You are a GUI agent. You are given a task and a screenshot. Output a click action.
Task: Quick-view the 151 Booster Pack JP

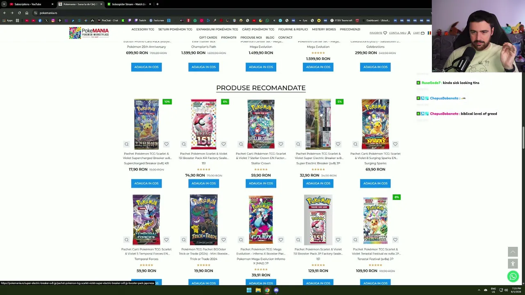pyautogui.click(x=298, y=240)
